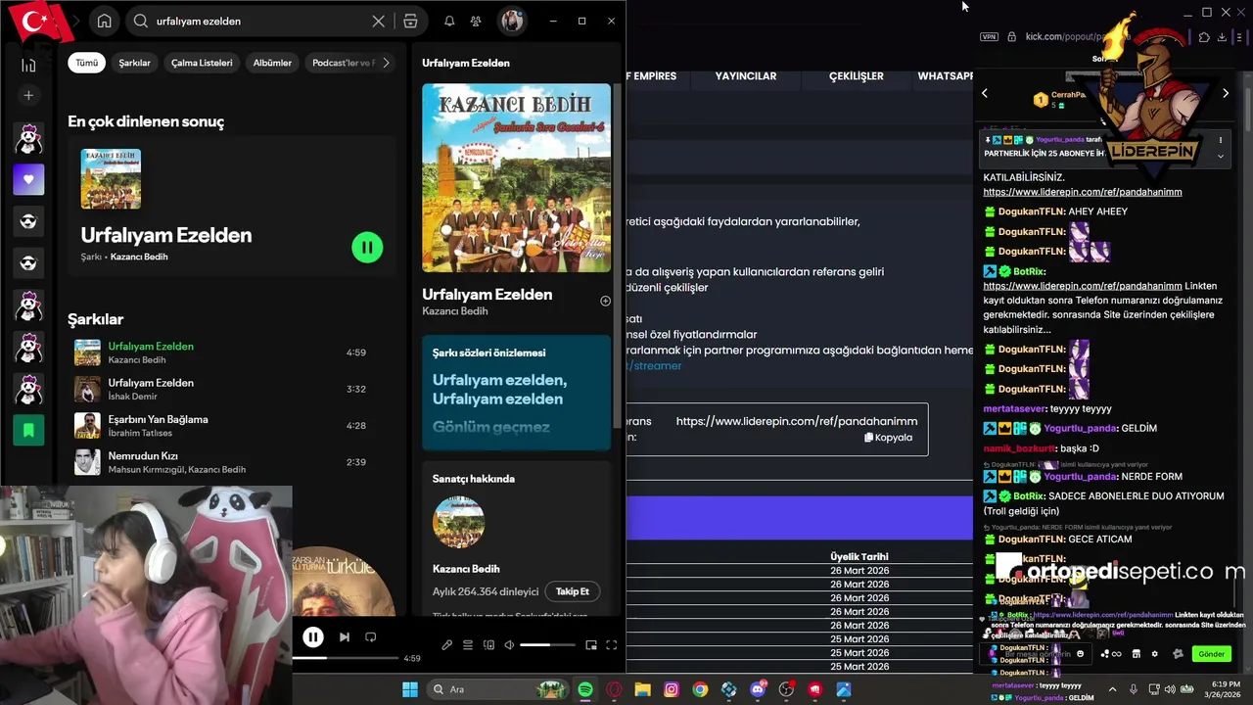The width and height of the screenshot is (1253, 705).
Task: Open Spotify miniplayer icon
Action: 591,645
